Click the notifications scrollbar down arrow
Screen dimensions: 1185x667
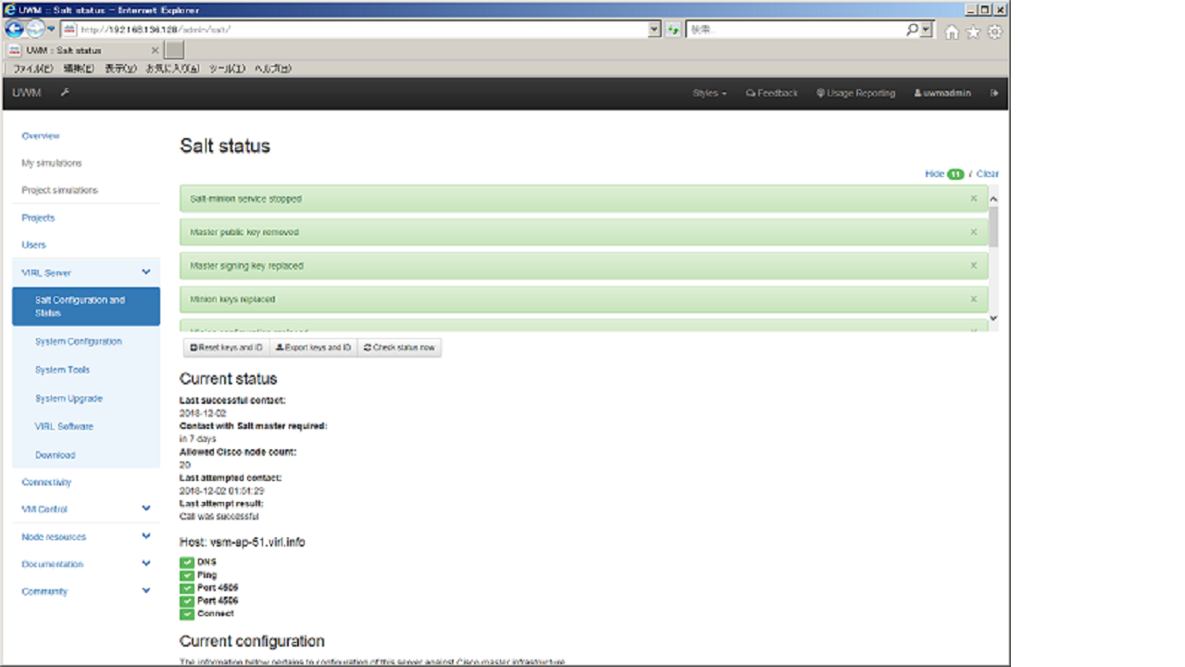pos(993,318)
